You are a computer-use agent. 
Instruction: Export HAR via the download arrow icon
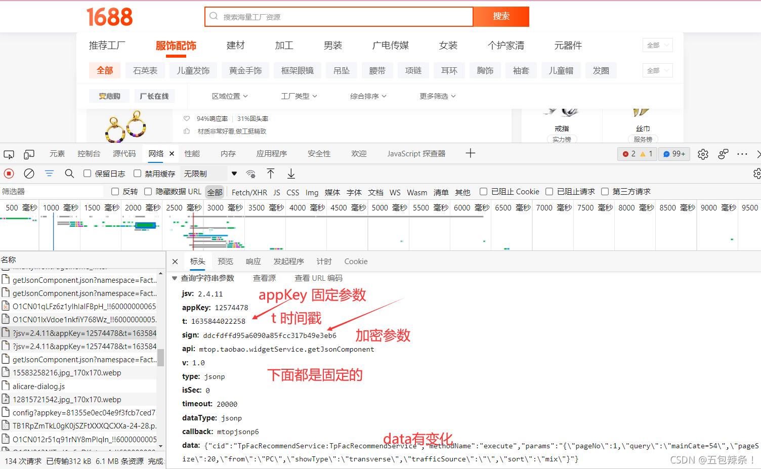point(291,174)
